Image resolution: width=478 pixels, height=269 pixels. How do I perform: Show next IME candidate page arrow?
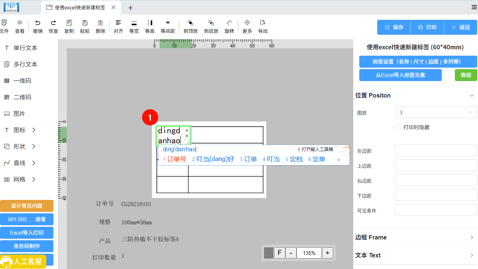pos(339,160)
